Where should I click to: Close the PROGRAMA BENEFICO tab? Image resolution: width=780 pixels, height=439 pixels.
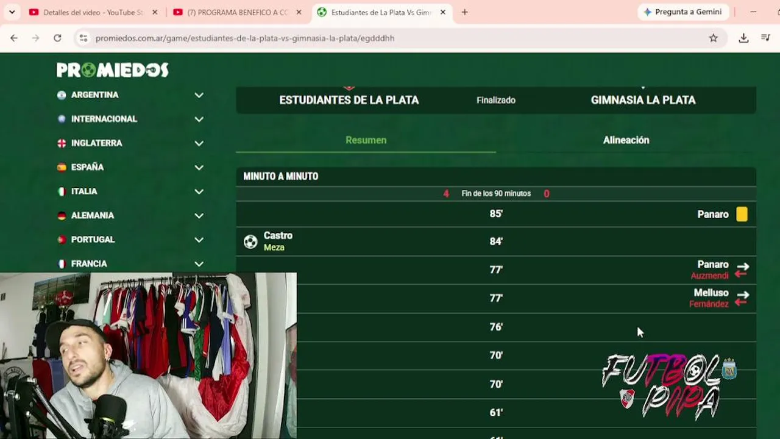pos(299,12)
